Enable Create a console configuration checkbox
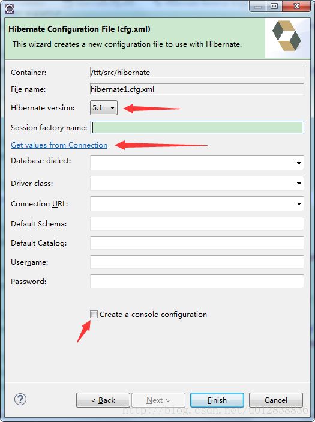Image resolution: width=315 pixels, height=422 pixels. coord(94,314)
